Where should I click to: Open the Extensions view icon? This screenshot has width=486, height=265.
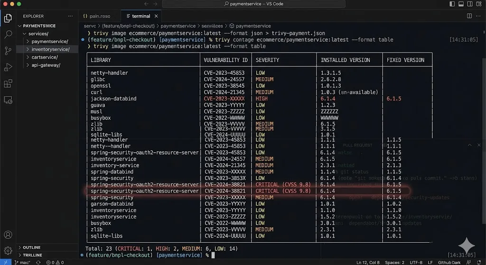pos(8,83)
